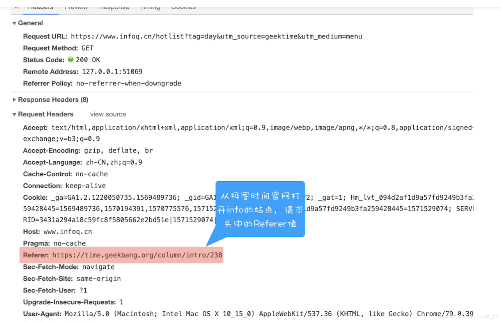
Task: Select Upgrade-Insecure-Requests value 1
Action: coord(122,302)
